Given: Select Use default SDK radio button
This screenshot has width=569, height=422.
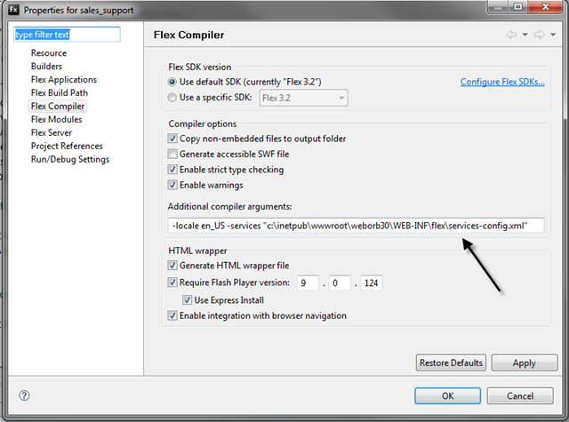Looking at the screenshot, I should coord(172,82).
